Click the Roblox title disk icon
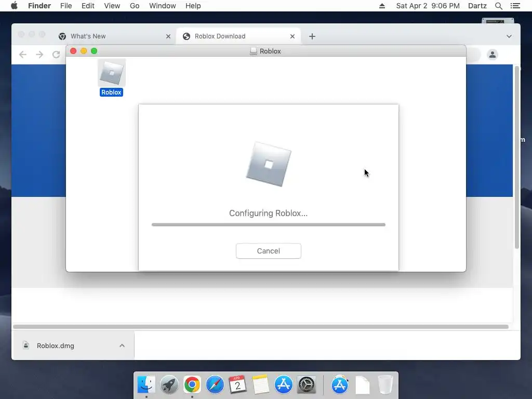Screen dimensions: 532x399 253,51
